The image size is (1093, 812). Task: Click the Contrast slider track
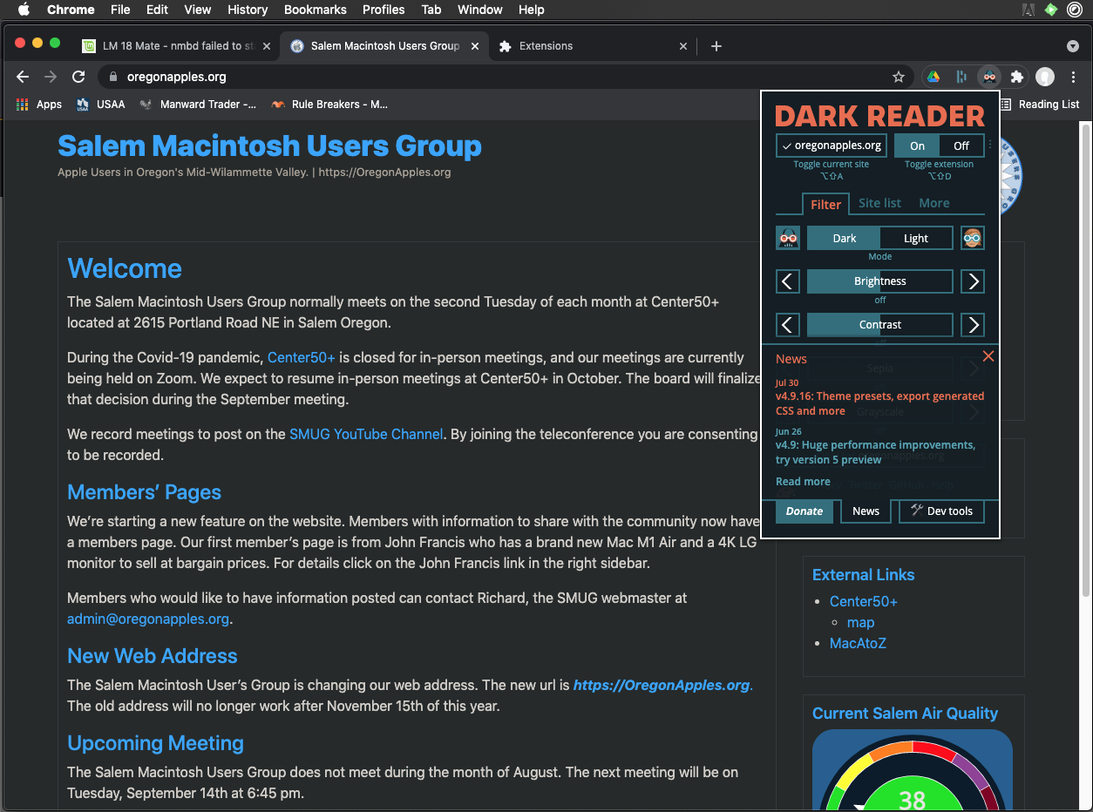point(880,325)
